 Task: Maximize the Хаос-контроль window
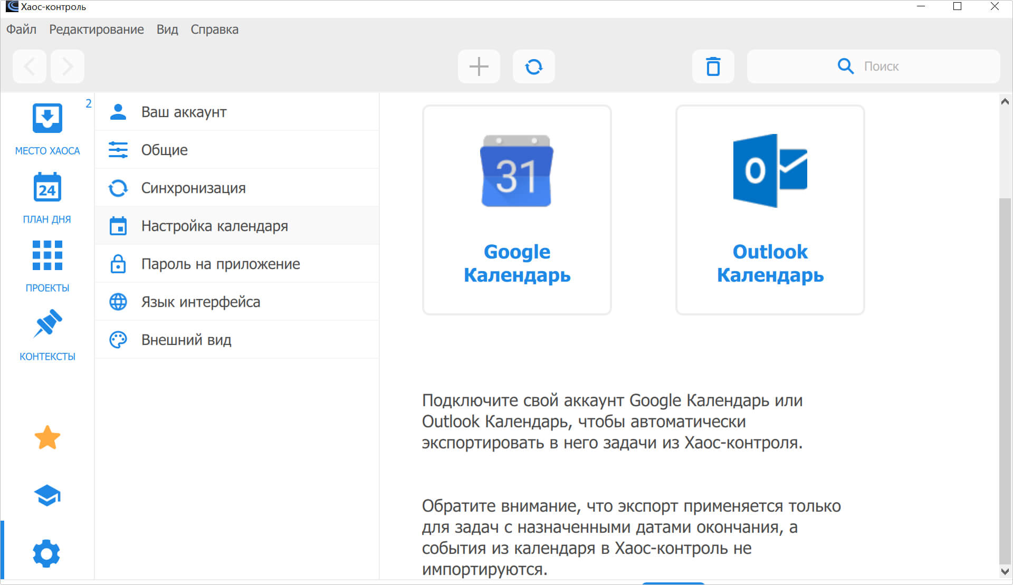pyautogui.click(x=957, y=6)
